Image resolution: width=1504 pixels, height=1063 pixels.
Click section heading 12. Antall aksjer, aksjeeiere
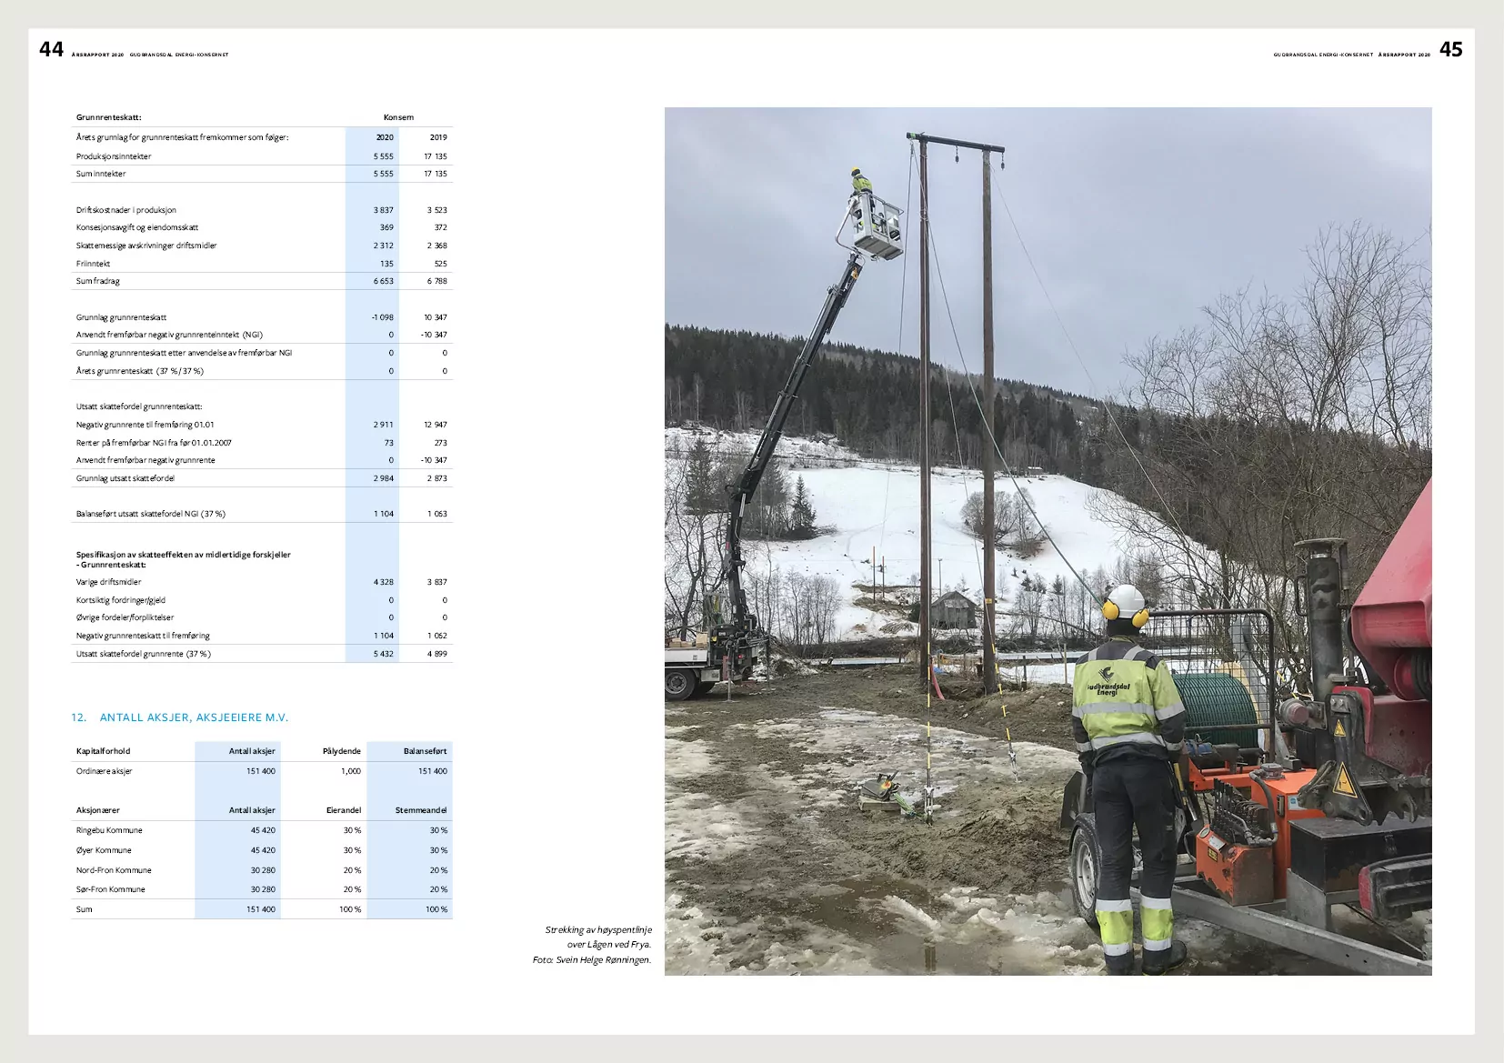180,717
